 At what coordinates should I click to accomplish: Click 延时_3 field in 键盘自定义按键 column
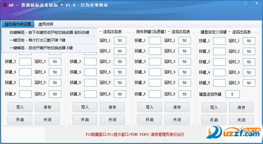(249, 62)
